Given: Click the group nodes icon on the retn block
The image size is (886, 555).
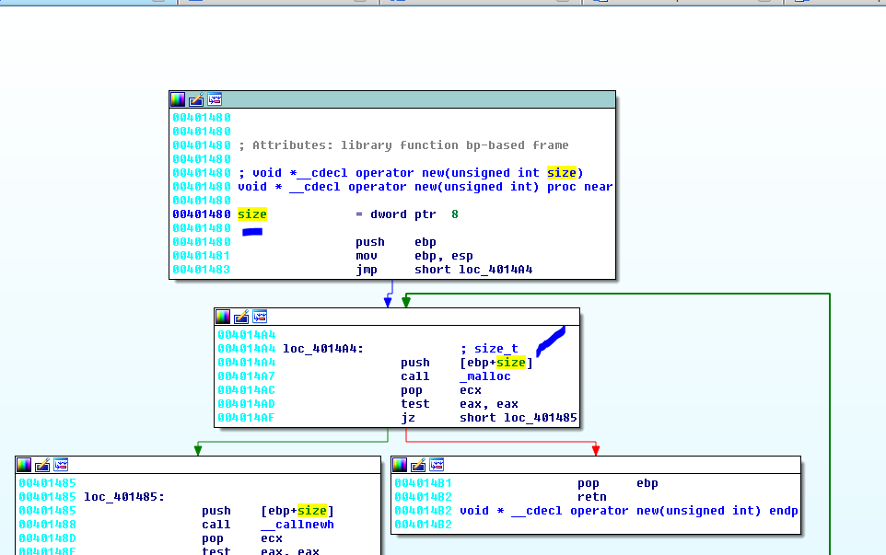Looking at the screenshot, I should coord(437,464).
